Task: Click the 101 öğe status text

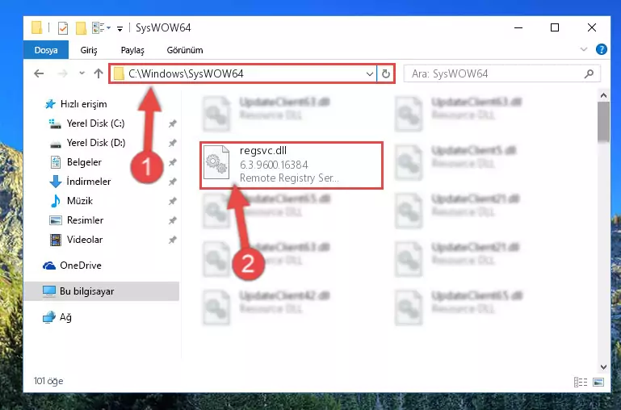Action: 48,381
